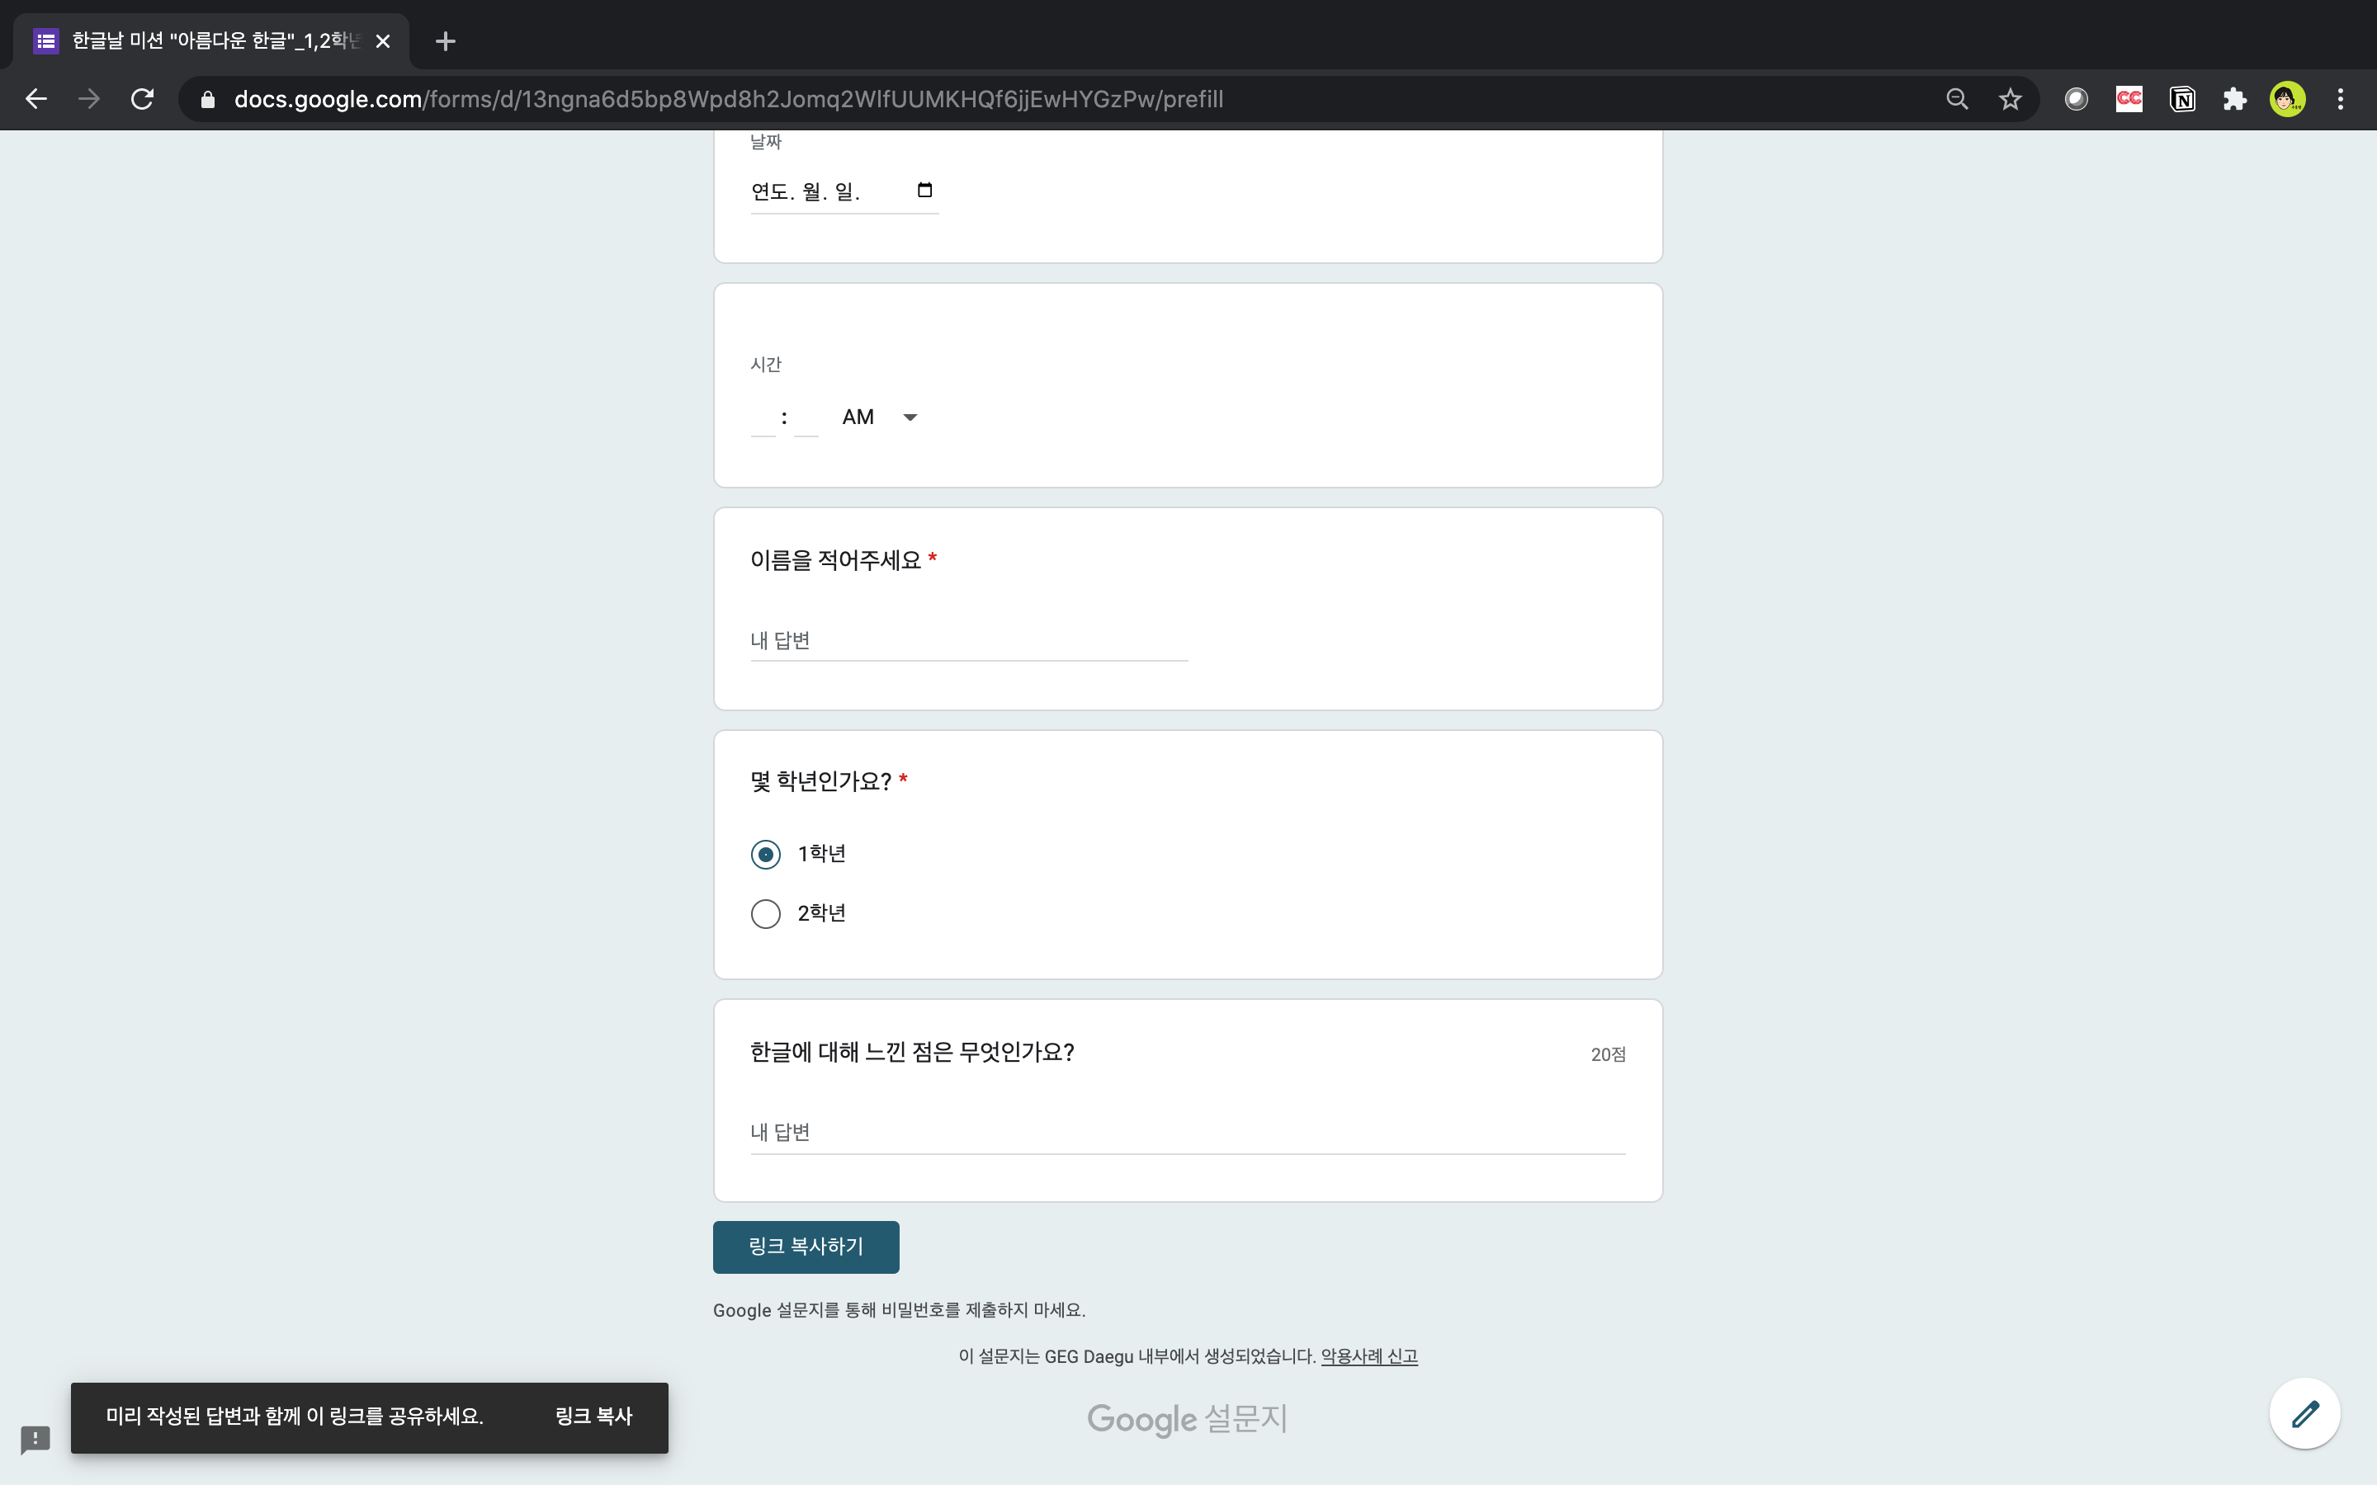This screenshot has height=1485, width=2377.
Task: Open the red CC extension icon
Action: click(2129, 99)
